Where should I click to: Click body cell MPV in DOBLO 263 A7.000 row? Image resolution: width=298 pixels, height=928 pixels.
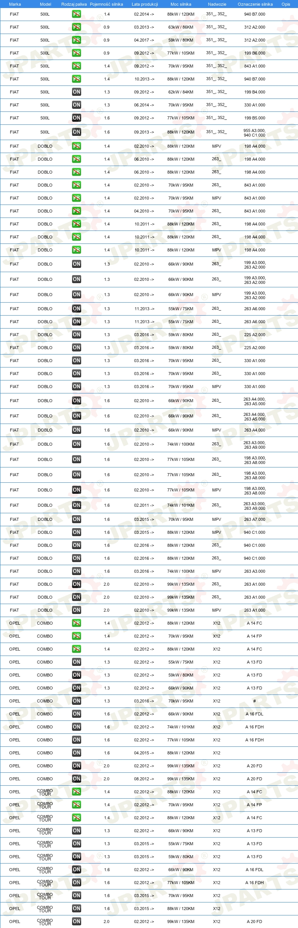(x=216, y=519)
